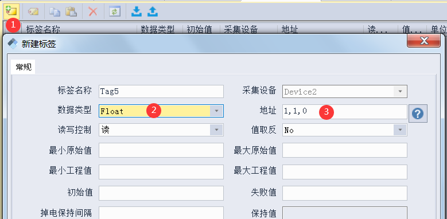
Task: Expand the 数据类型 Float dropdown
Action: click(x=216, y=111)
